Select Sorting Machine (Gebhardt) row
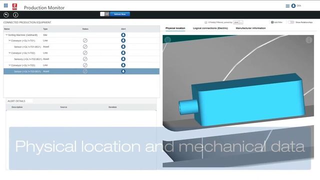 point(81,35)
